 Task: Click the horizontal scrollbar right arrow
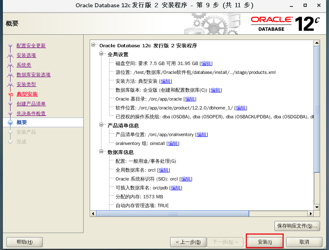point(311,214)
